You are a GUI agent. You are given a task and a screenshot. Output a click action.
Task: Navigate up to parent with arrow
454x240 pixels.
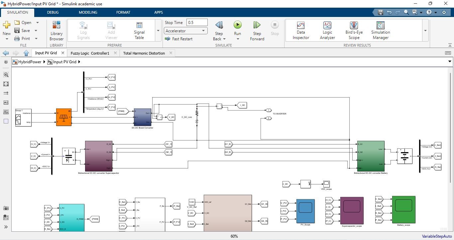pyautogui.click(x=26, y=53)
